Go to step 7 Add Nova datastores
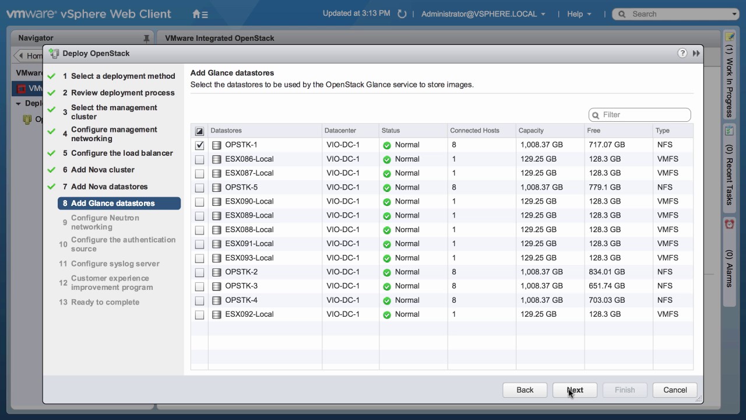 click(x=105, y=187)
